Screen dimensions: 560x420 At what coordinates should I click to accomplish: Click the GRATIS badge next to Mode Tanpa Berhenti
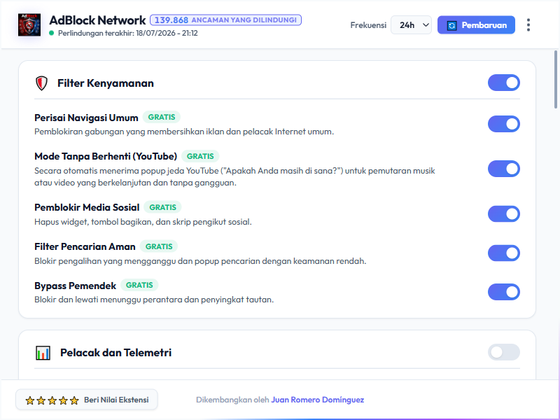tap(200, 156)
